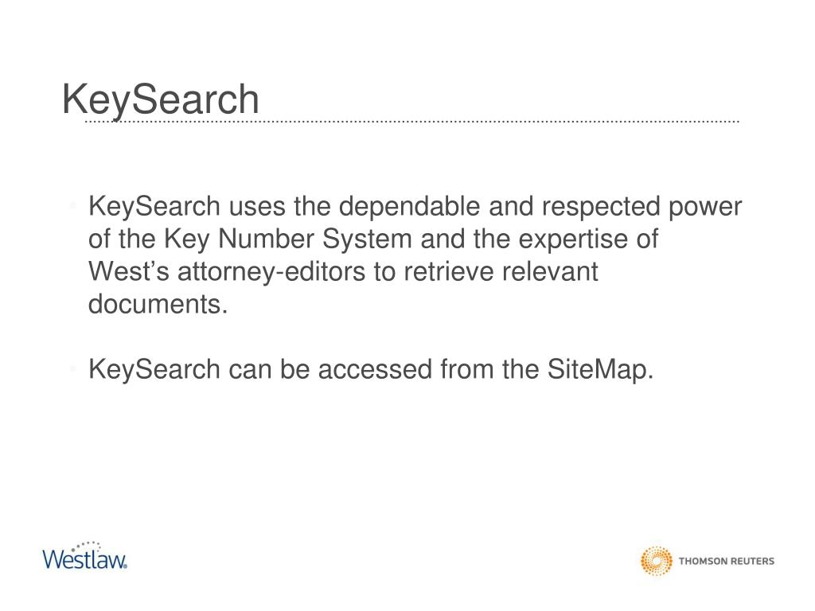Click the first bullet marker before KeySearch uses
This screenshot has width=815, height=611.
coord(72,208)
